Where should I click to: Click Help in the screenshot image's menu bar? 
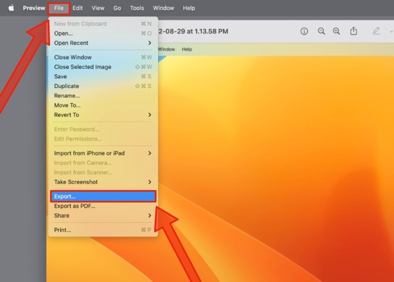point(187,50)
